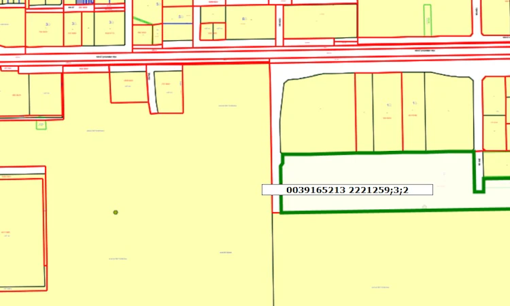Viewport: 510px width, 306px height.
Task: Select the red square parcel left of slanted alley
Action: point(129,87)
